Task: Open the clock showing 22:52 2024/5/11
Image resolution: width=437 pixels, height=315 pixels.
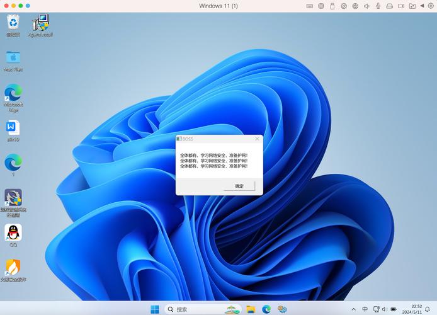Action: (412, 309)
